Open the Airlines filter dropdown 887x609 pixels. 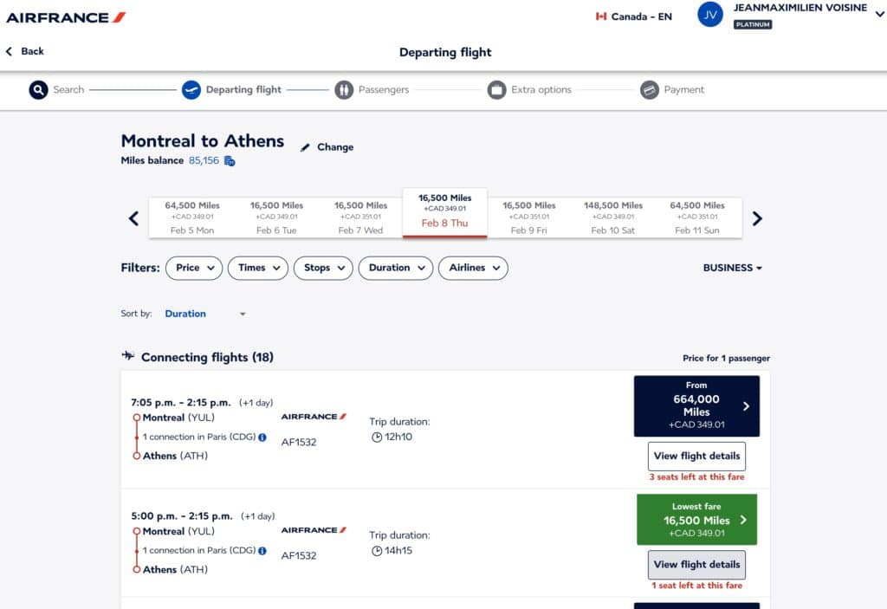472,269
